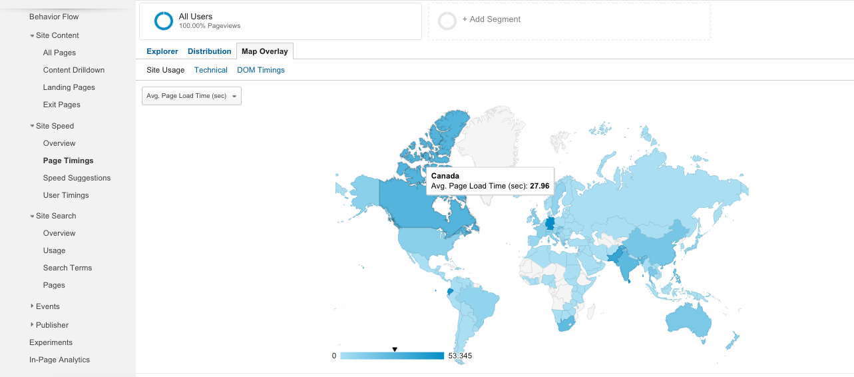Click + Add Segment

pyautogui.click(x=491, y=19)
